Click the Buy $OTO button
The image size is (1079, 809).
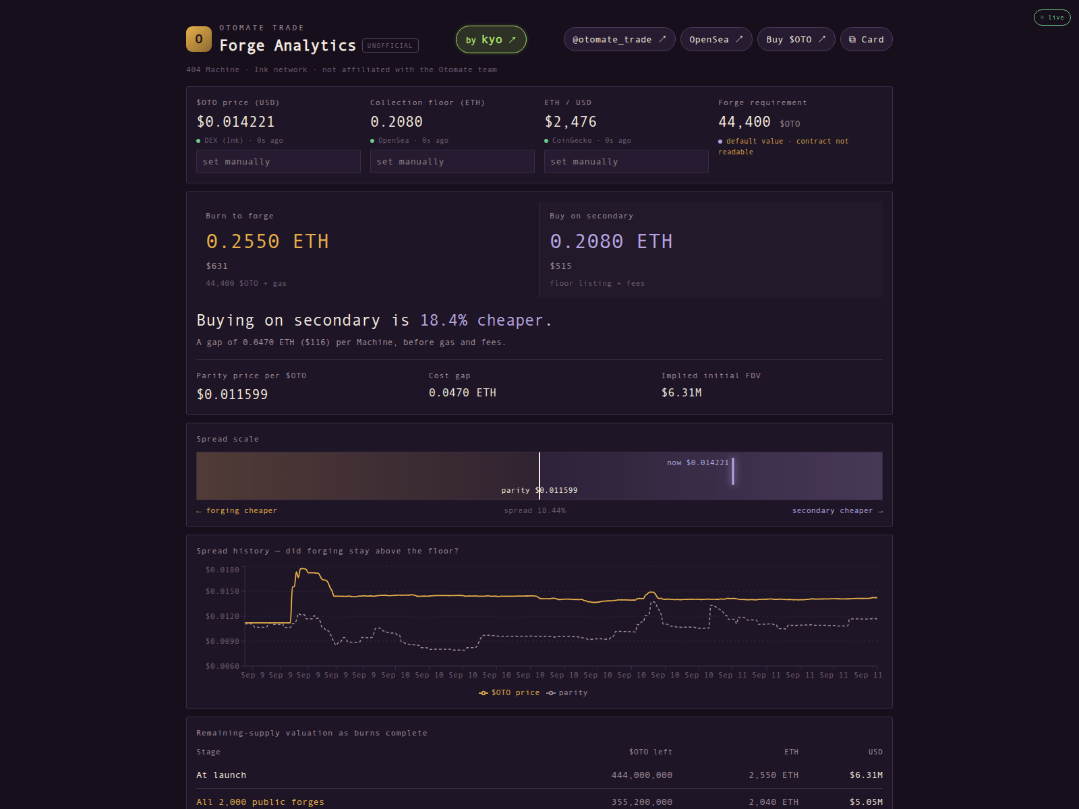[796, 39]
